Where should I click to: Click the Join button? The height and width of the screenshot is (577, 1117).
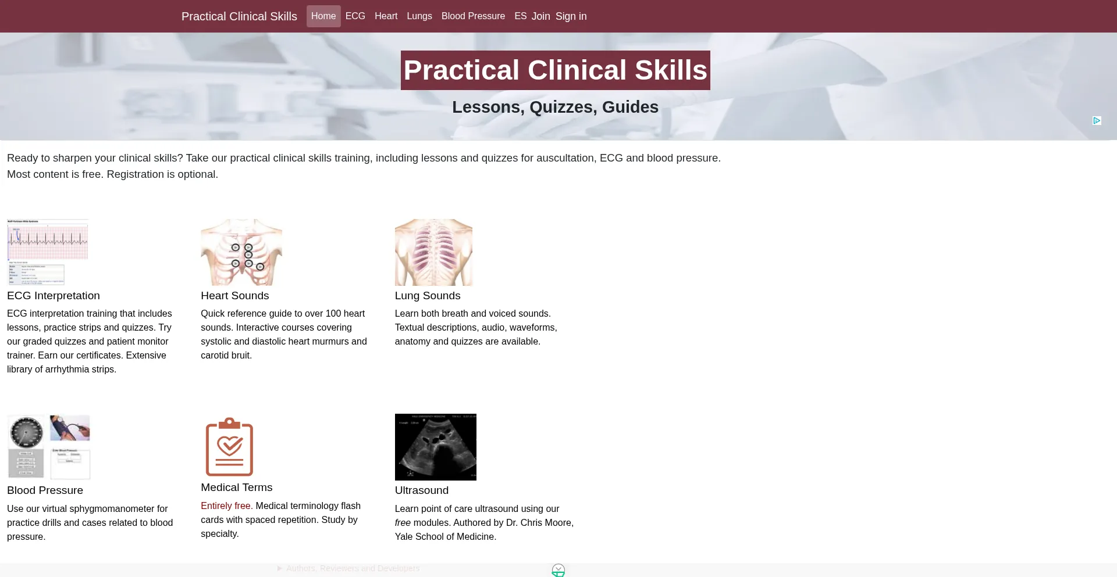point(541,16)
